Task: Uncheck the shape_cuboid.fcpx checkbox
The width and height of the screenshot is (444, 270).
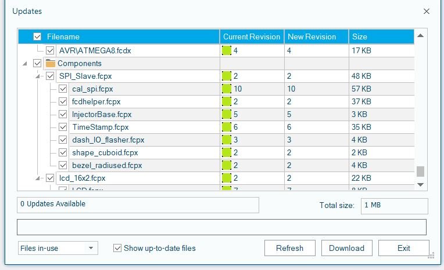Action: (x=63, y=152)
